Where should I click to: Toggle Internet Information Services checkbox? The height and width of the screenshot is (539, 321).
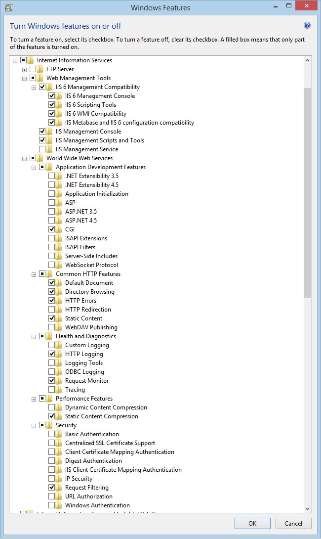pos(23,60)
